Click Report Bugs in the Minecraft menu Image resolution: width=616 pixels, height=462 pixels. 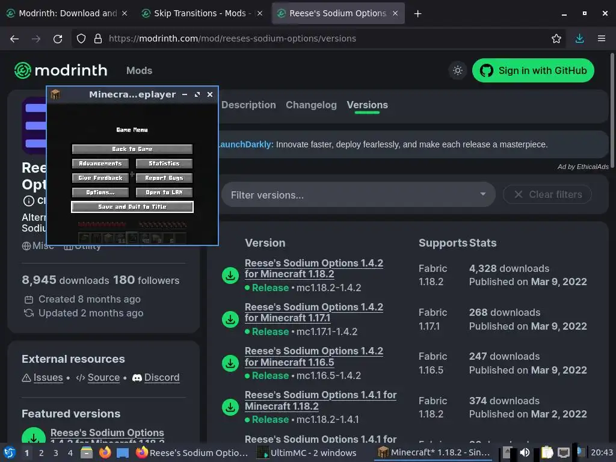click(164, 178)
